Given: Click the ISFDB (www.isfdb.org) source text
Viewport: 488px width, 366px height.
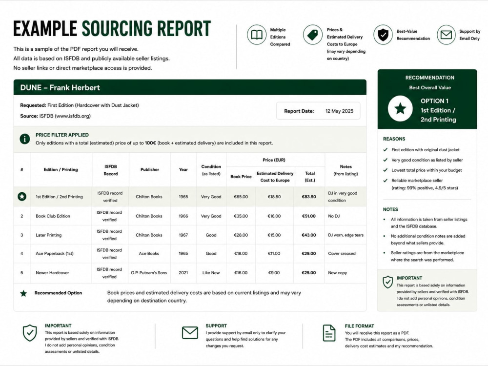Looking at the screenshot, I should click(x=65, y=116).
